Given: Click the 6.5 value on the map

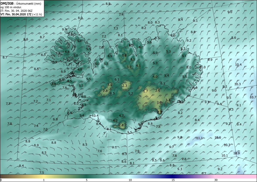Looking at the screenshot, I should tap(112, 93).
